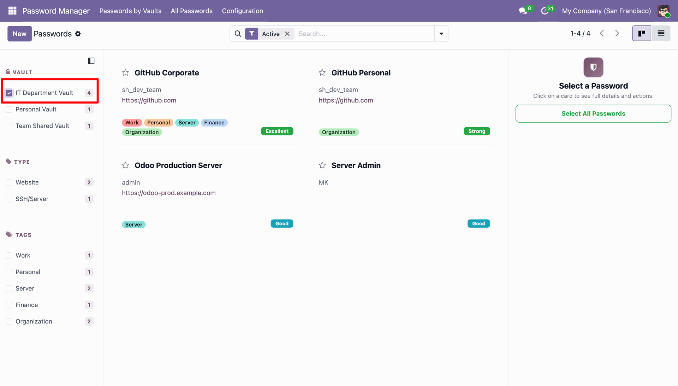Open GitHub Corporate github.com link
678x386 pixels.
pyautogui.click(x=149, y=100)
